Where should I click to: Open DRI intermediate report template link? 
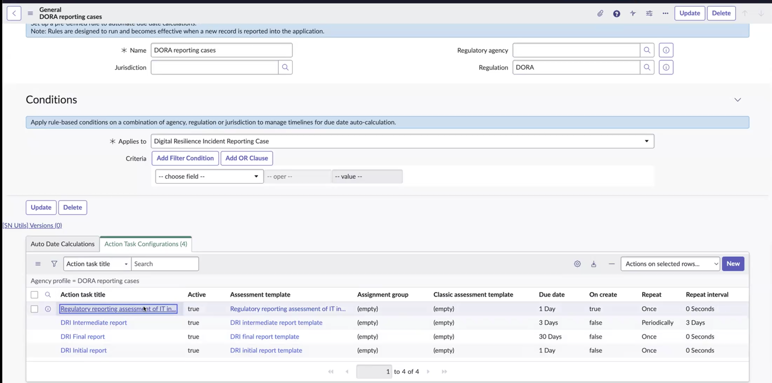coord(276,322)
